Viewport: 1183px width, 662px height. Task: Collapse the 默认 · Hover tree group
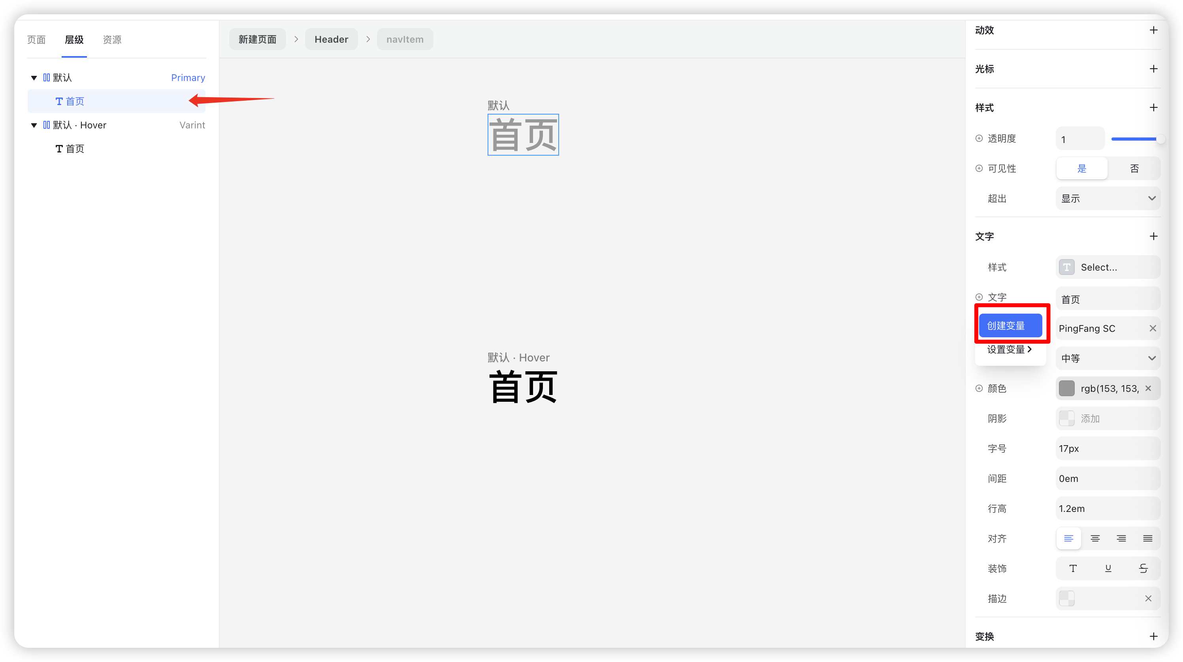pos(34,125)
